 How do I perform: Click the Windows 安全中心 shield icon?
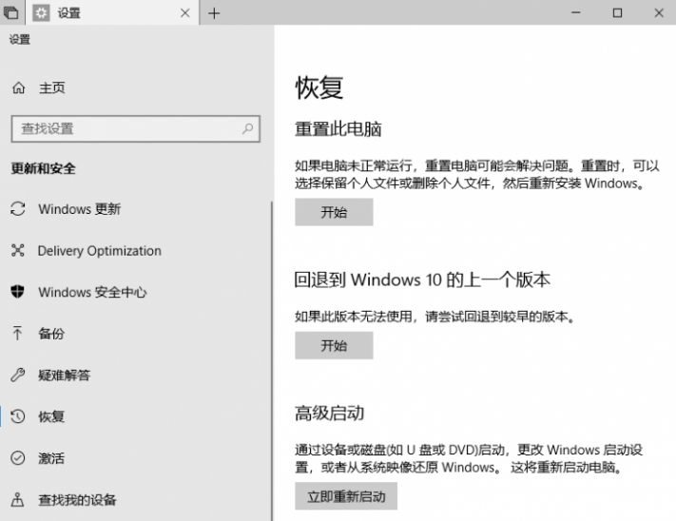[x=17, y=292]
